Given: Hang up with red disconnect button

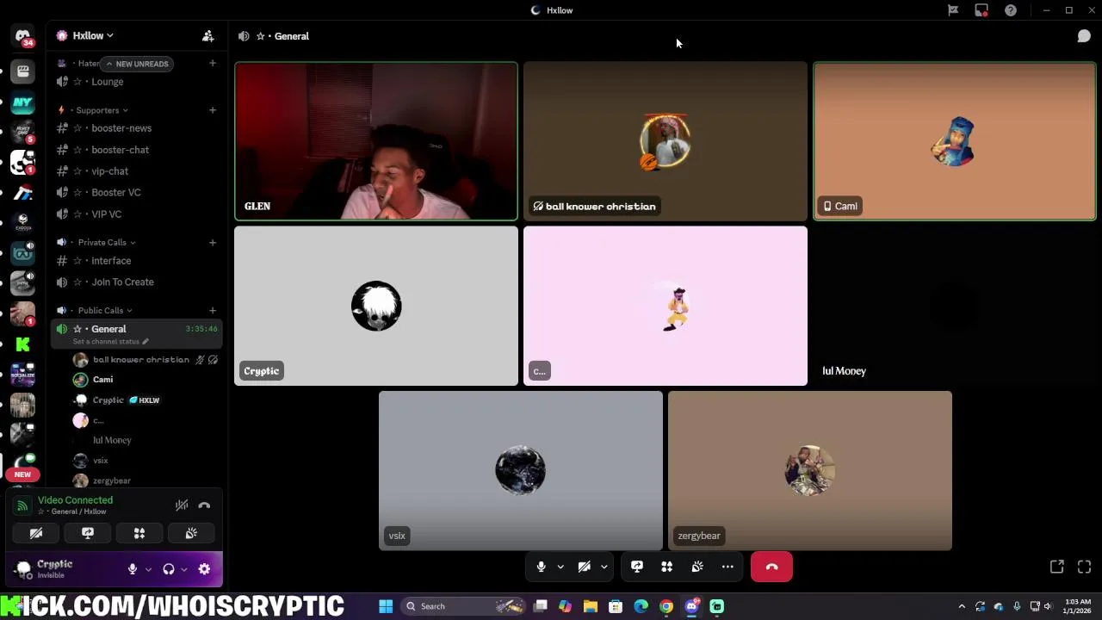Looking at the screenshot, I should point(771,567).
